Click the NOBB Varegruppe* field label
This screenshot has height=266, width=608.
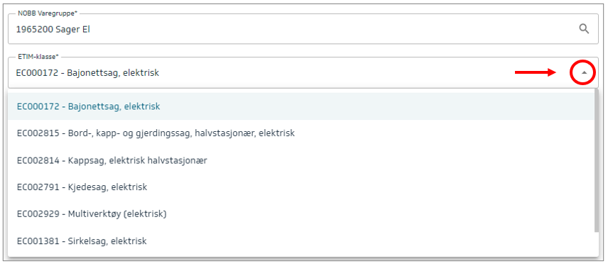coord(48,13)
